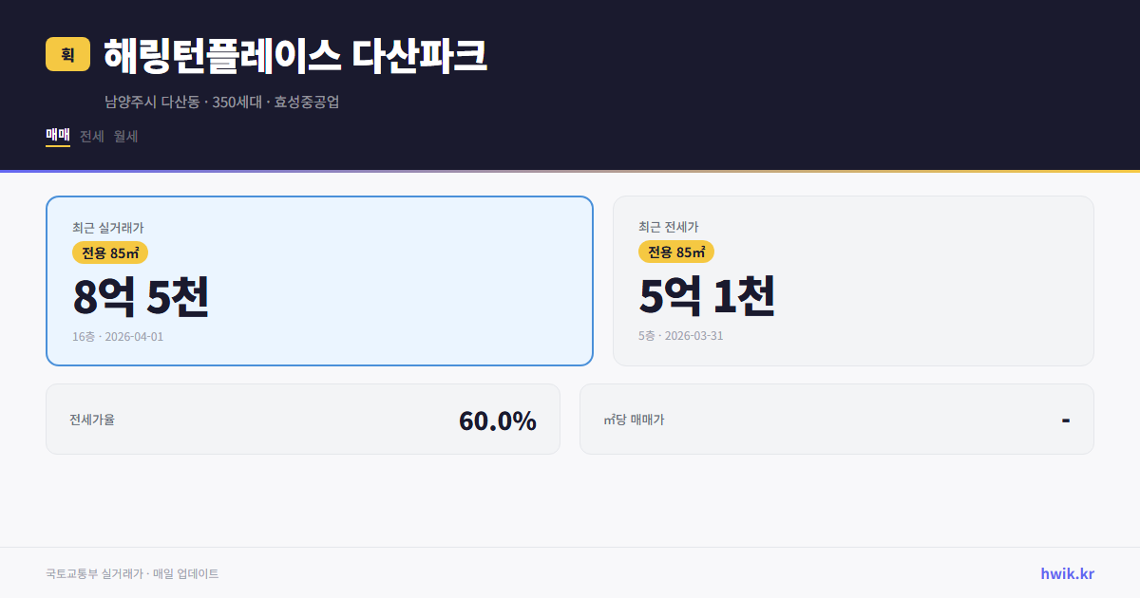This screenshot has width=1140, height=598.
Task: Click the hwik.kr logo
Action: click(x=1066, y=573)
